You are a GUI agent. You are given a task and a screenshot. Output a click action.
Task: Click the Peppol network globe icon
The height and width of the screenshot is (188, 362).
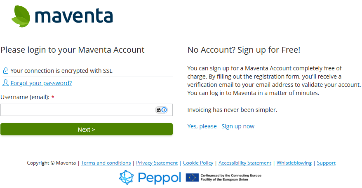(x=127, y=177)
